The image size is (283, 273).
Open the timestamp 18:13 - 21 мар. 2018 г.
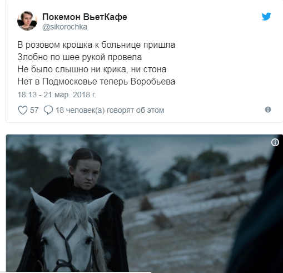57,95
